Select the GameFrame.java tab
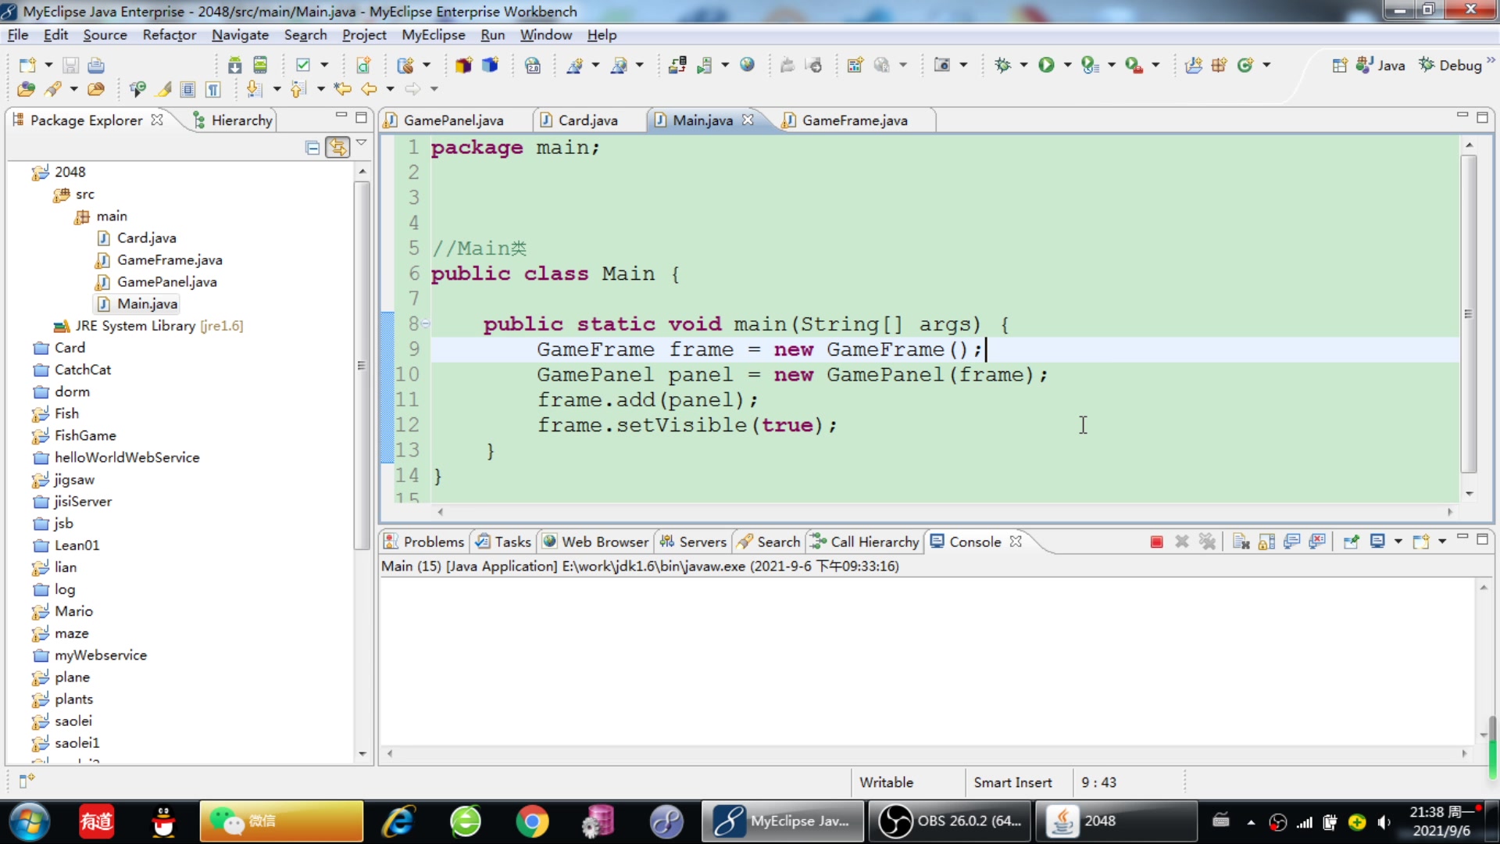 (x=855, y=120)
